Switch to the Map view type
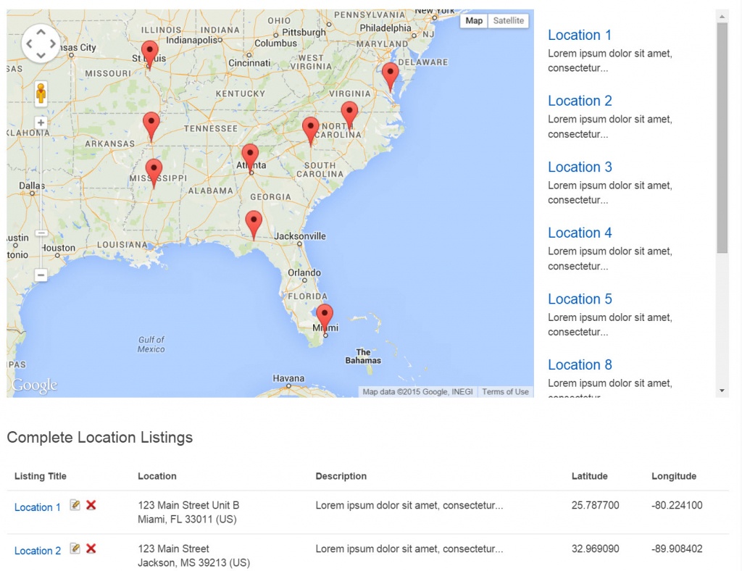 click(x=474, y=21)
